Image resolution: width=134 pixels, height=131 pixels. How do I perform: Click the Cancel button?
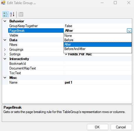pos(121,127)
